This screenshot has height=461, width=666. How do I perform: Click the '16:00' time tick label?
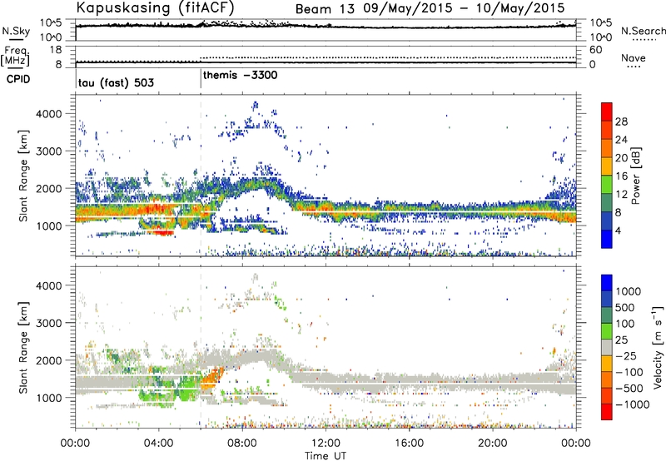click(x=409, y=444)
